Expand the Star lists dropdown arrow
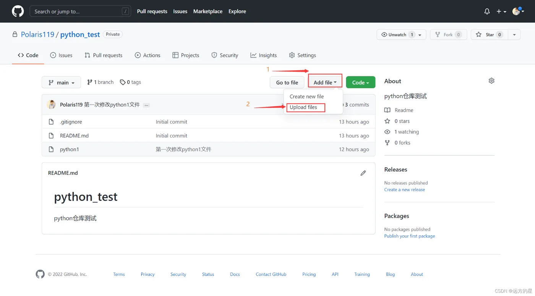This screenshot has height=296, width=535. [514, 35]
